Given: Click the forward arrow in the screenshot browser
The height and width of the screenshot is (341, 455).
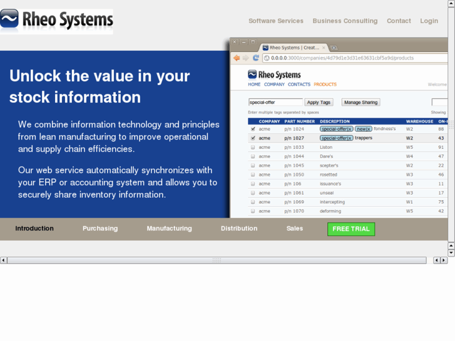Looking at the screenshot, I should [246, 58].
